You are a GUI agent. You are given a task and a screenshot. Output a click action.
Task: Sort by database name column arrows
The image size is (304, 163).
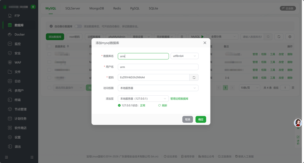[x=68, y=46]
